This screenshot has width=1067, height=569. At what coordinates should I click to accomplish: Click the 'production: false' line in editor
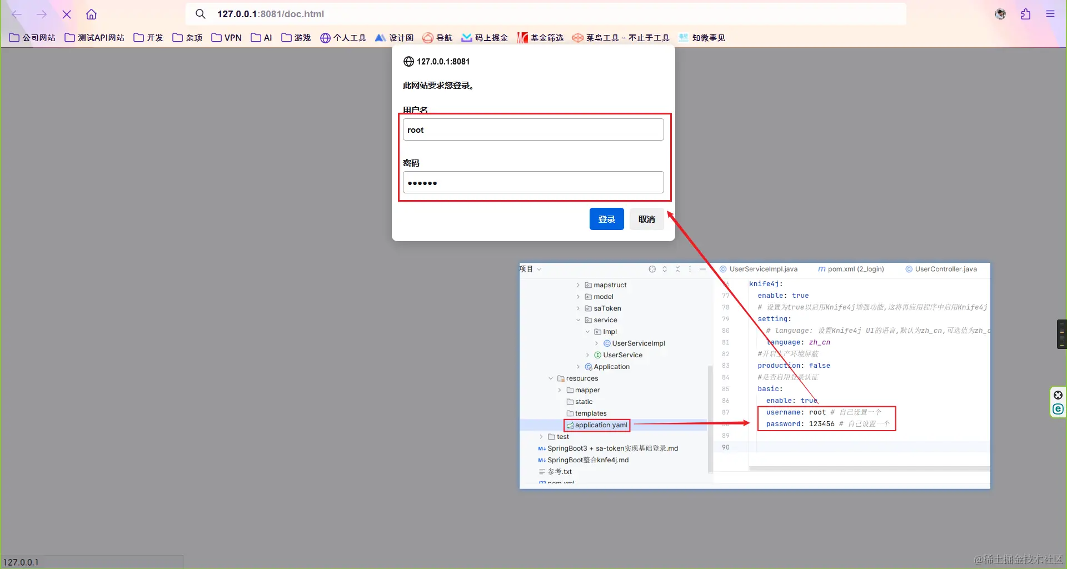click(794, 366)
